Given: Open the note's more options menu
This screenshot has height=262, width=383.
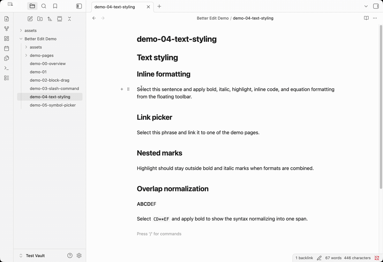Looking at the screenshot, I should 375,18.
